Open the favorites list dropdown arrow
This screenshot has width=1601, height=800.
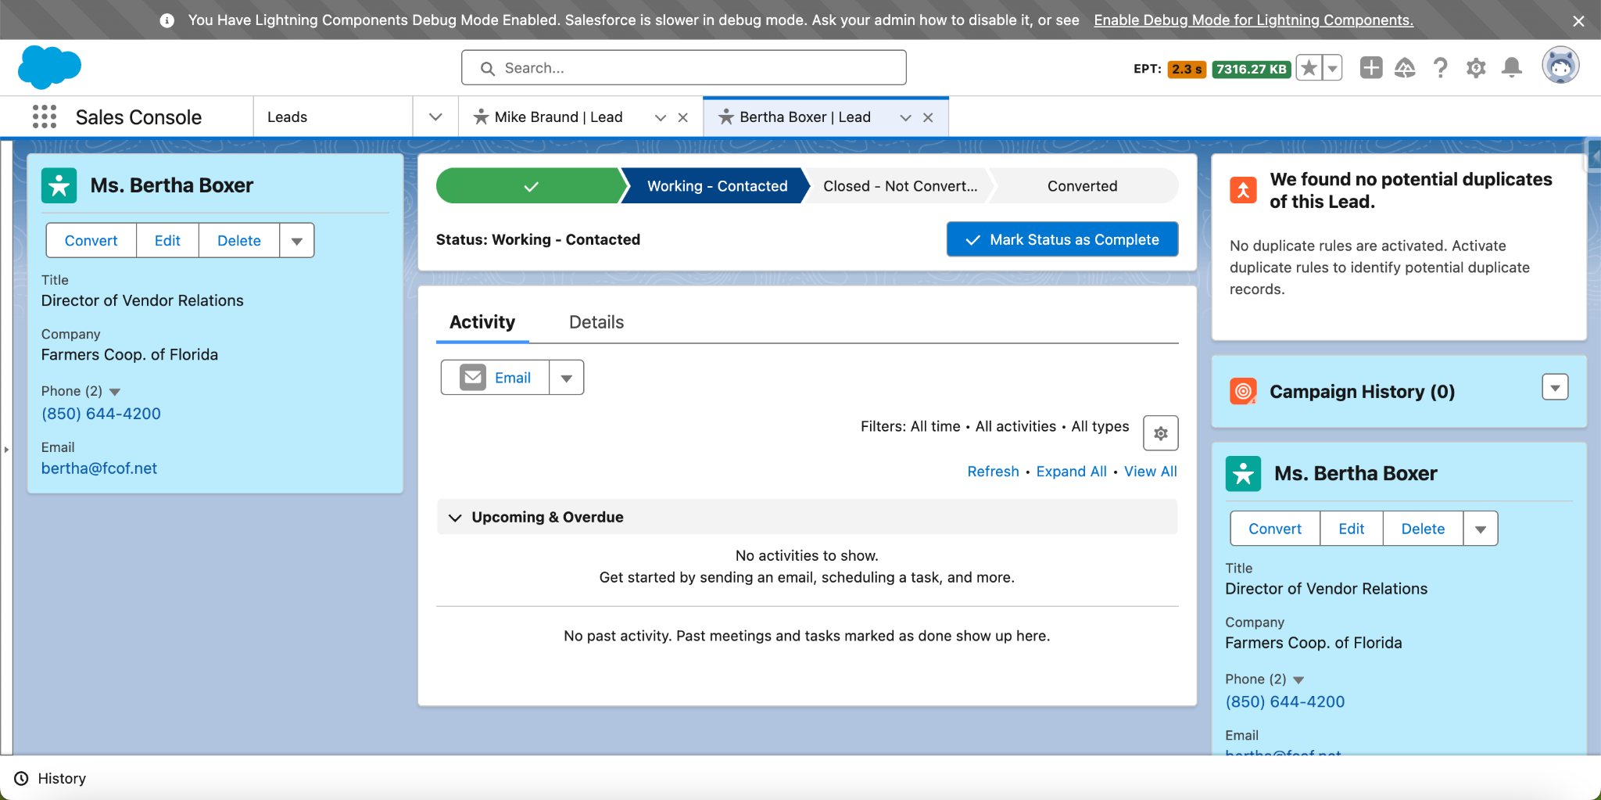click(1333, 68)
